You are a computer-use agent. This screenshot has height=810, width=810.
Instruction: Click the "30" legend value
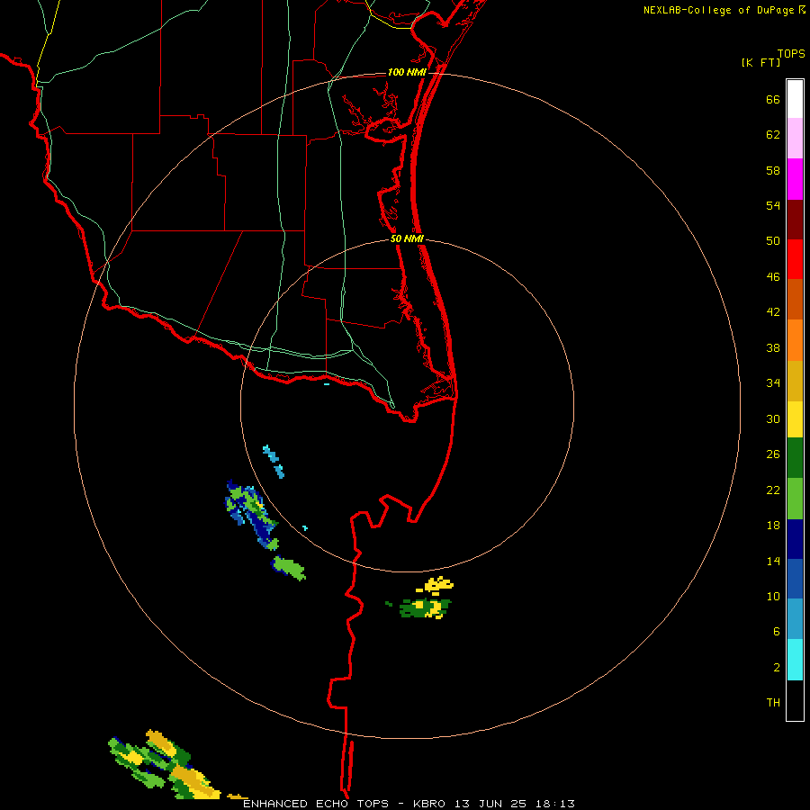pos(773,418)
